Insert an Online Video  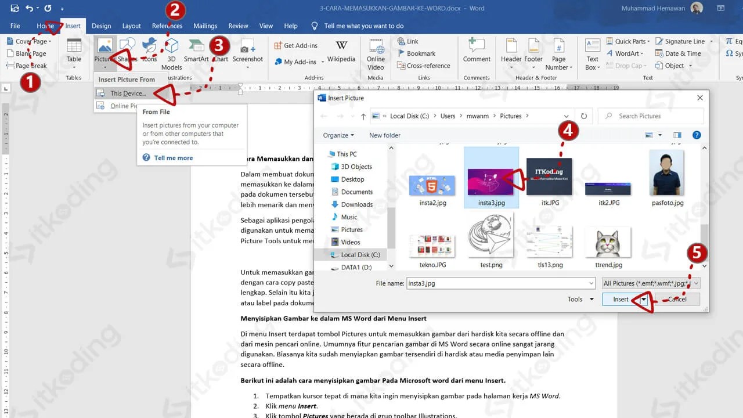click(375, 55)
